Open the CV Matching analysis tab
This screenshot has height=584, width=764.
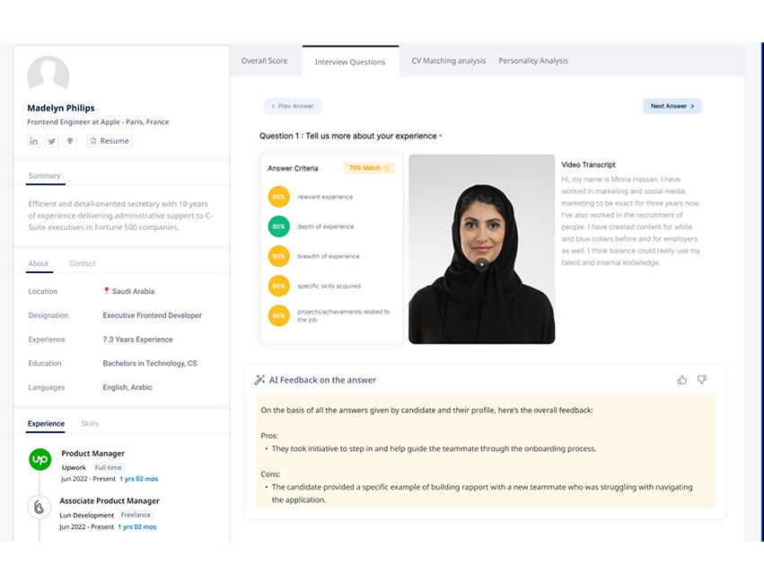click(x=448, y=61)
